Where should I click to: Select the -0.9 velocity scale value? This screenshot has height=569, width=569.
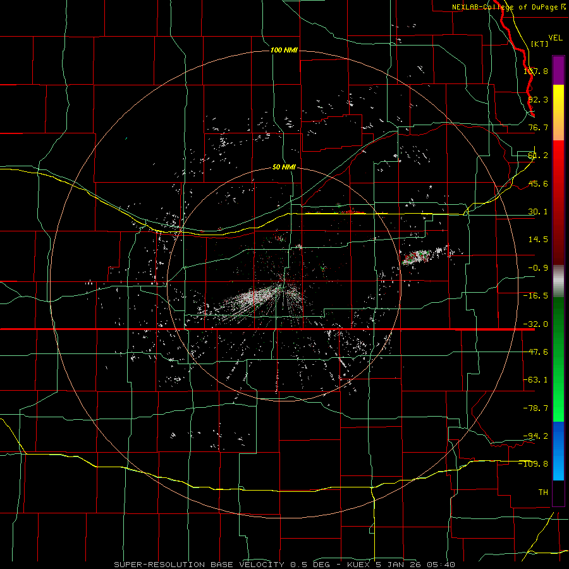click(538, 268)
